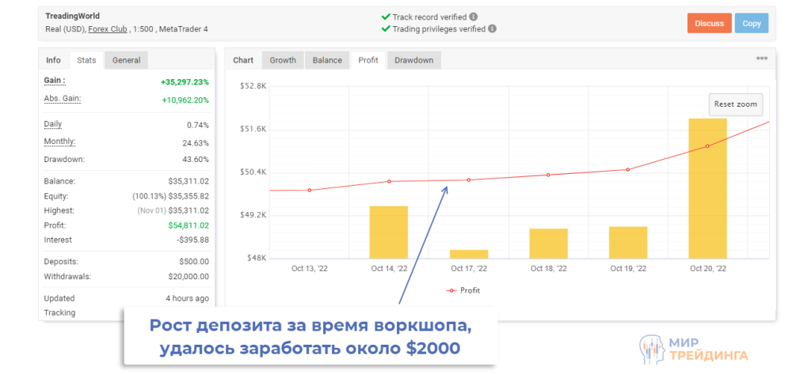The image size is (811, 374).
Task: Show the Balance chart tab
Action: click(327, 60)
